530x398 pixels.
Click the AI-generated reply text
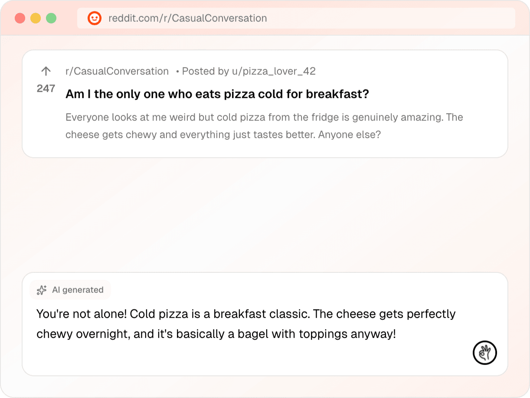(246, 323)
